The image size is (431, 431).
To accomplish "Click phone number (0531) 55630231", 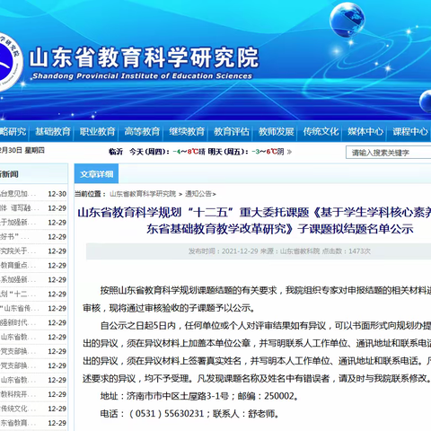I will coord(166,414).
